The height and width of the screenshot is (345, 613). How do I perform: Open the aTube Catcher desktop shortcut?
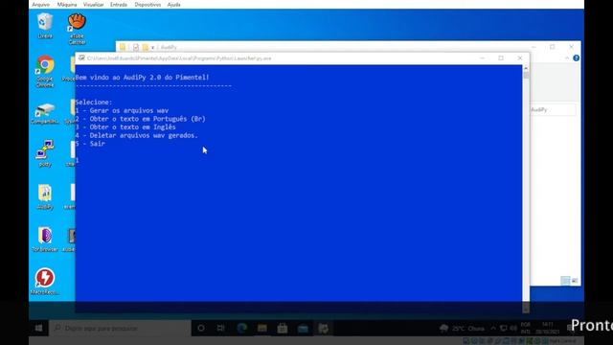(77, 29)
